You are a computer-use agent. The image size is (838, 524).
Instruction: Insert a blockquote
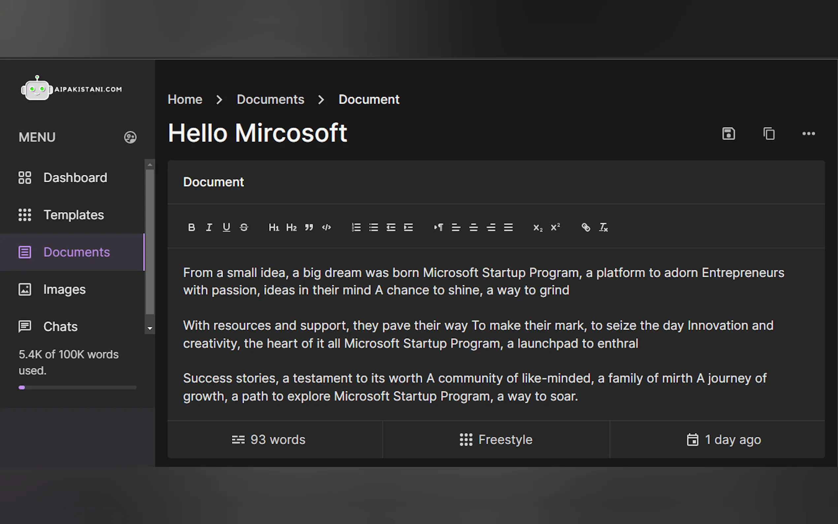pos(309,227)
